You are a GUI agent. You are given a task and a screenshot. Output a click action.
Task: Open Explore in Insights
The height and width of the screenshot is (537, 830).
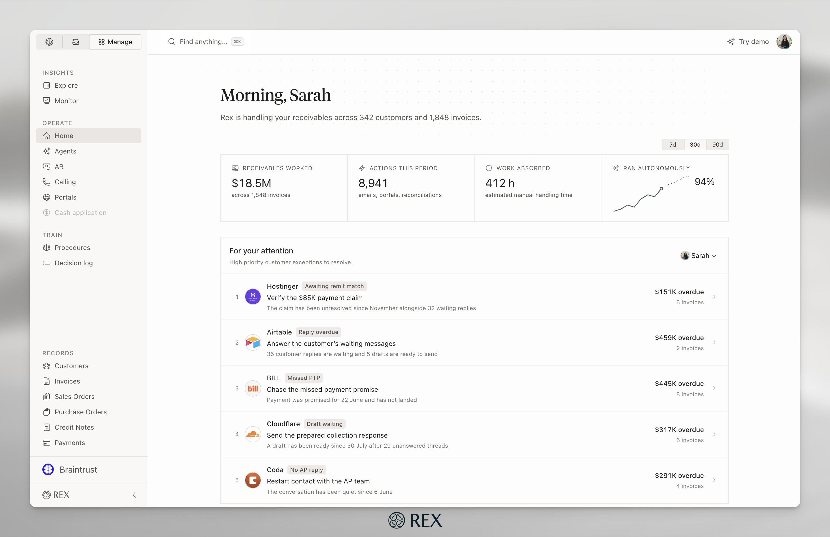88,85
